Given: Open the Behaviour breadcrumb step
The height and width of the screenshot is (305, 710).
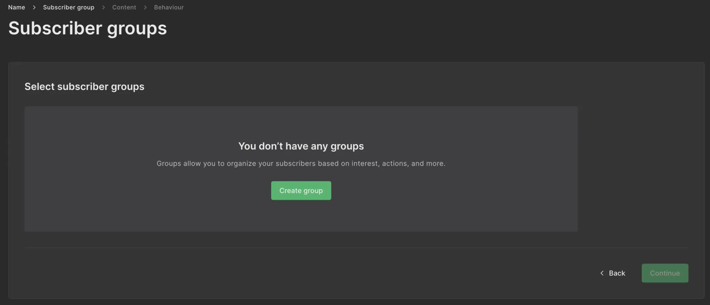Looking at the screenshot, I should [168, 7].
